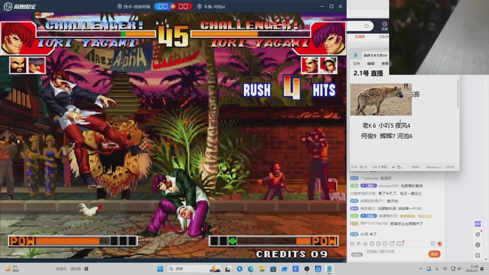Click the 快手-桂林何俊 player label
The image size is (489, 275).
tap(134, 6)
